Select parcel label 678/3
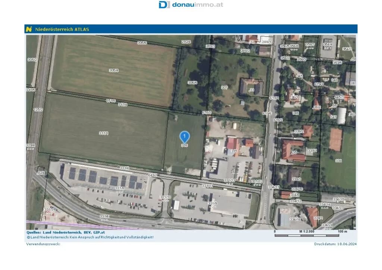 pos(206,113)
